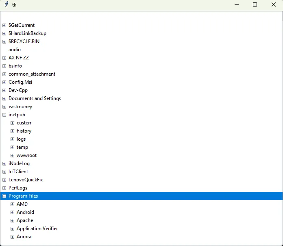Collapse the inetpub folder
Screen dimensions: 283x246
coord(4,115)
